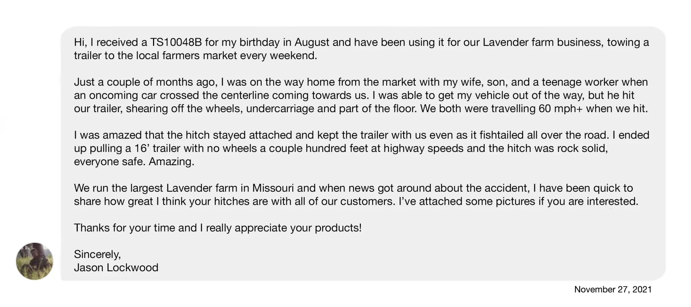Viewport: 691px width, 307px height.
Task: Click the "60 mph+" speed text
Action: (x=561, y=109)
